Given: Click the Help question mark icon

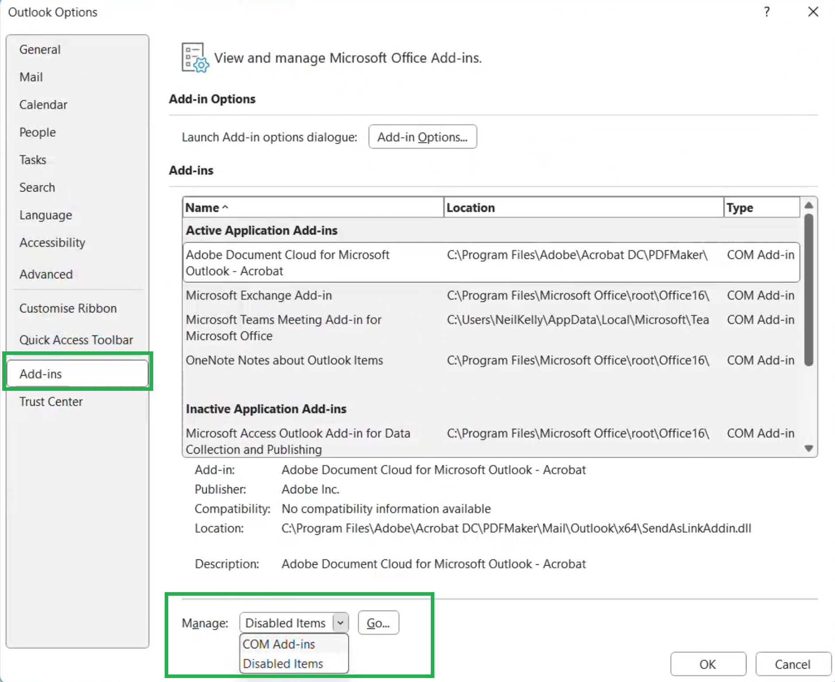Looking at the screenshot, I should [767, 12].
